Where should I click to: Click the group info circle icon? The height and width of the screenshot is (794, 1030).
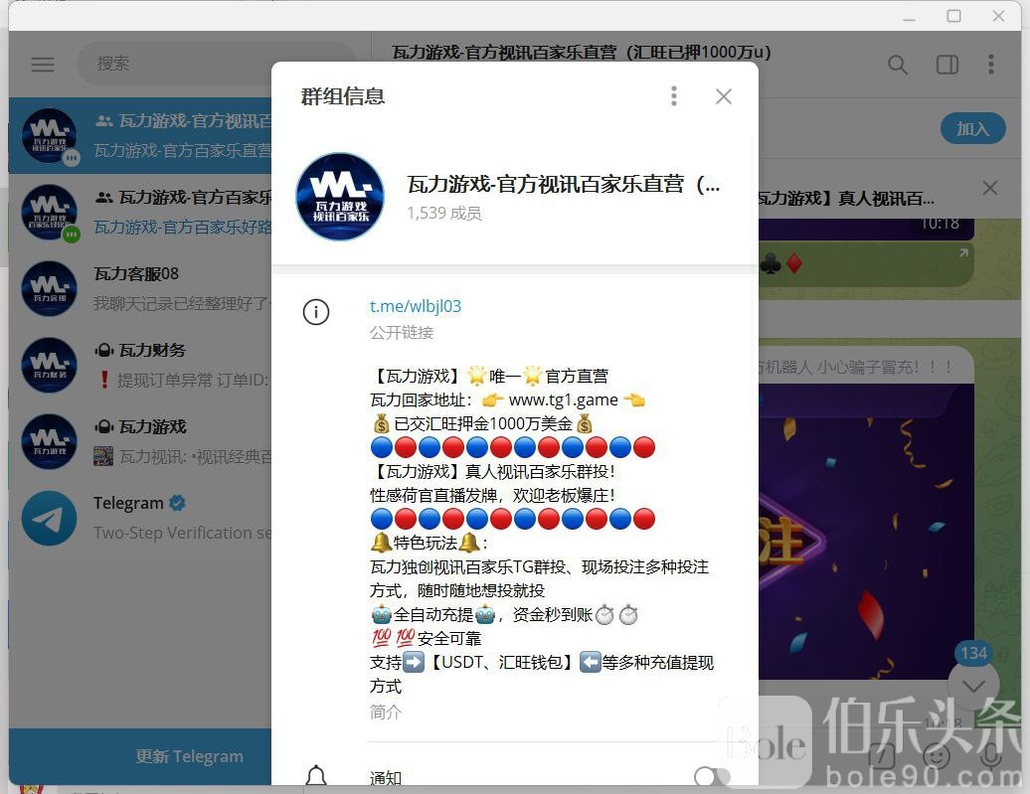[316, 312]
